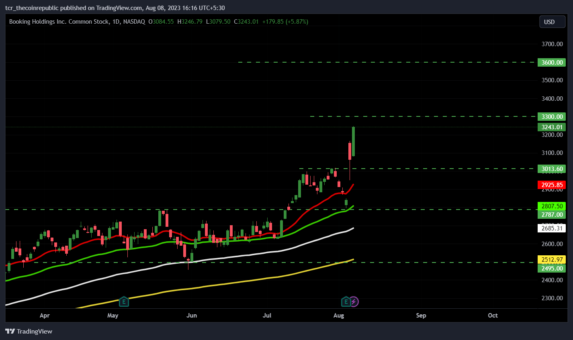Click the 2600.00 price axis tick

[x=552, y=244]
